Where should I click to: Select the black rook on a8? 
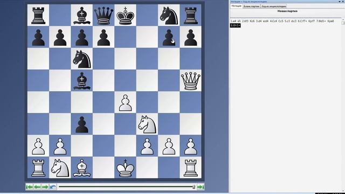point(38,16)
